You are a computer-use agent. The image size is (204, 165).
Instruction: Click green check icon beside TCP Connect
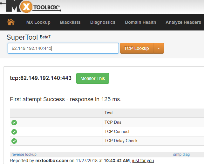point(14,132)
